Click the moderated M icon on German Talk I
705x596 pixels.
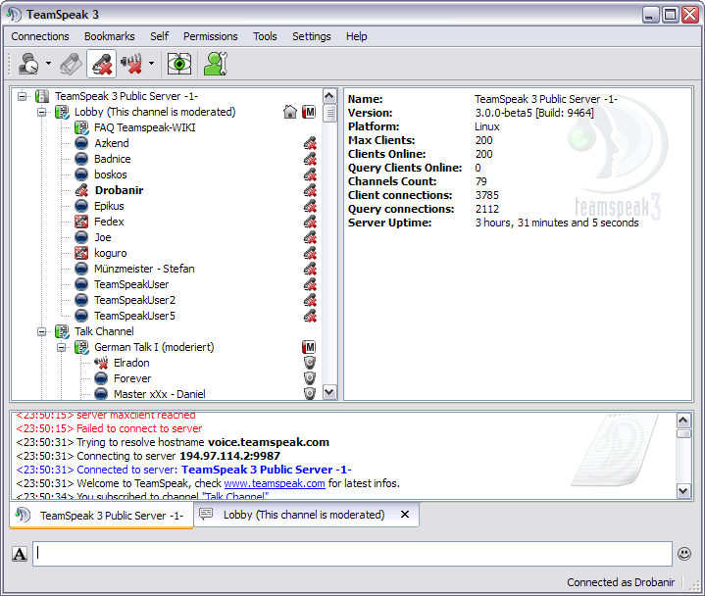pyautogui.click(x=309, y=347)
